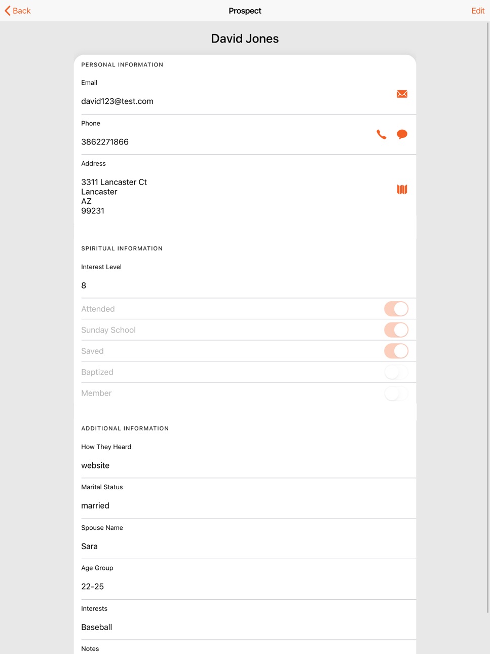Click the Baptized label text

tap(97, 372)
